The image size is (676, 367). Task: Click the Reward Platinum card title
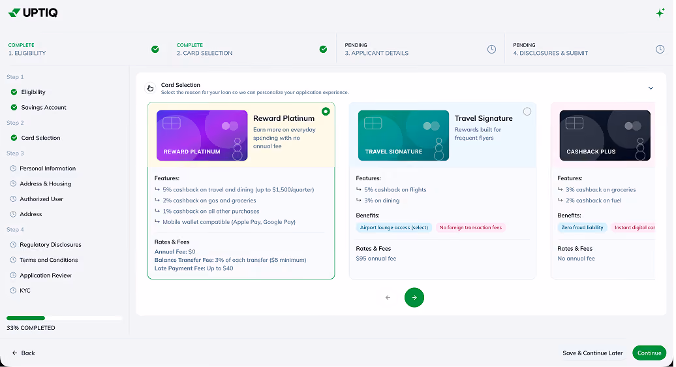click(x=284, y=118)
